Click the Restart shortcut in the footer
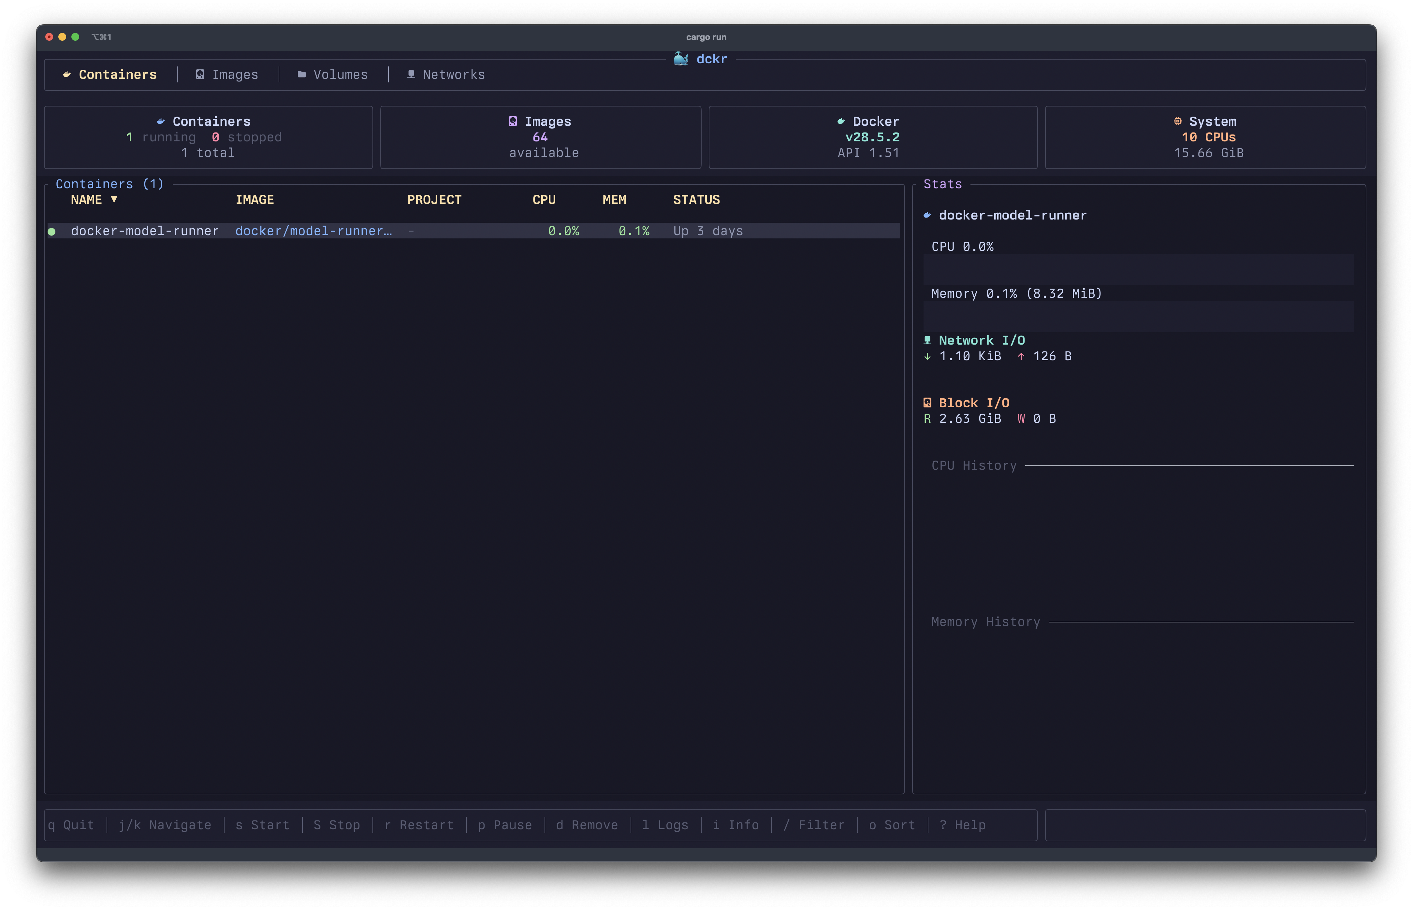The image size is (1413, 910). 419,825
